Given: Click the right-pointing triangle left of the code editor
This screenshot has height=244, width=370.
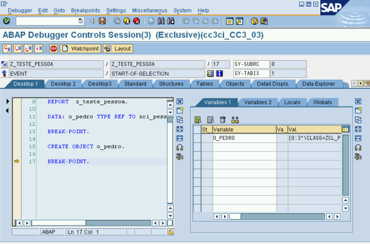Looking at the screenshot, I should pyautogui.click(x=7, y=102).
